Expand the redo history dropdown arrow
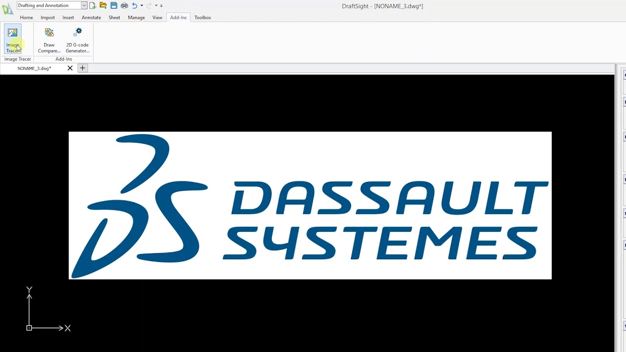The height and width of the screenshot is (352, 626). (156, 5)
